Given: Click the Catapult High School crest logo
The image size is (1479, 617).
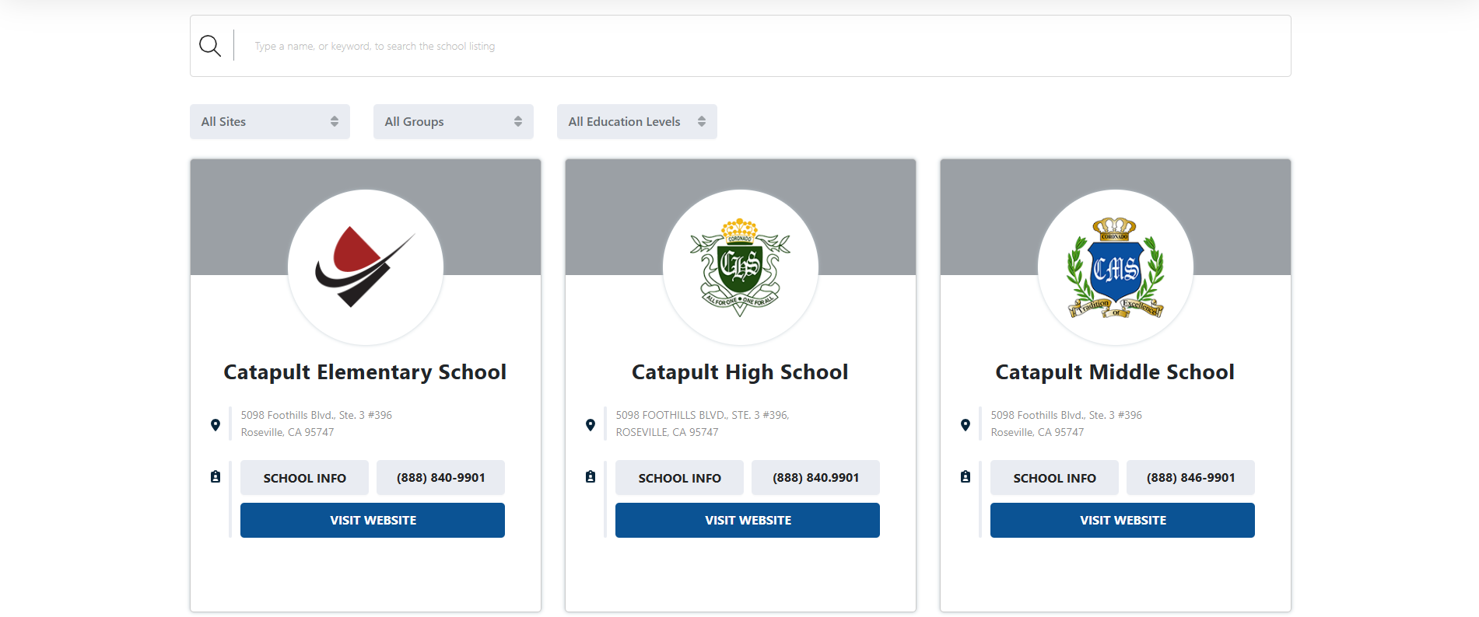Looking at the screenshot, I should click(741, 267).
